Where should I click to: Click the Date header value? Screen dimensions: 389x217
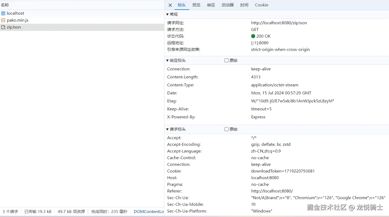(x=281, y=93)
